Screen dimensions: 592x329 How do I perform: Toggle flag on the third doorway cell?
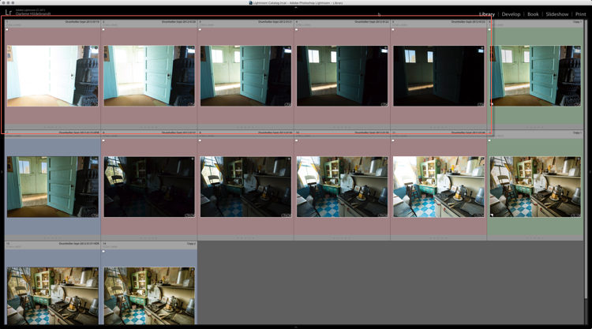click(x=200, y=29)
